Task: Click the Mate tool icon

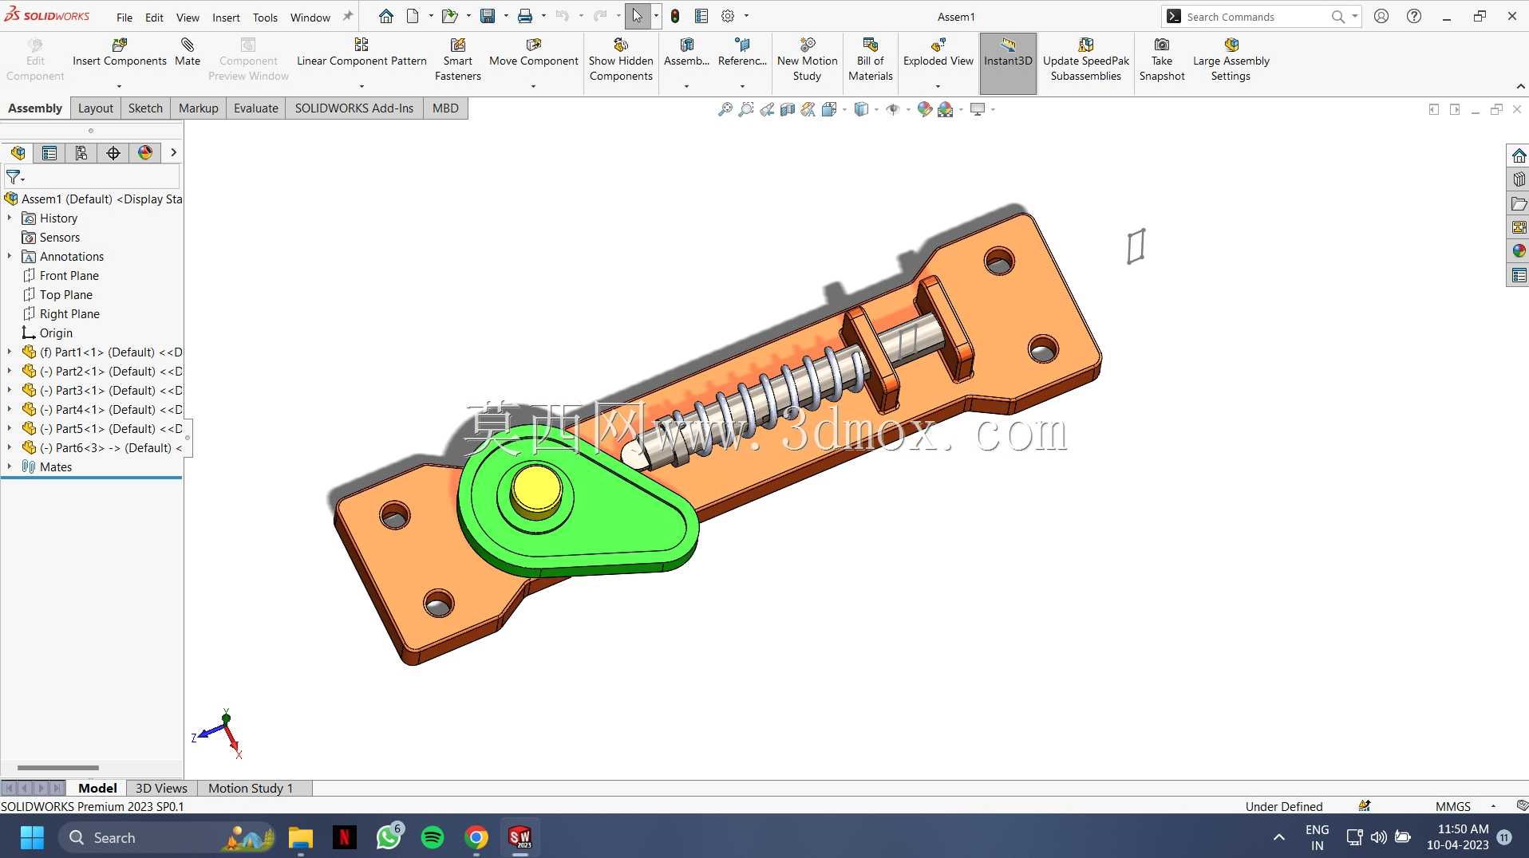Action: click(x=188, y=45)
